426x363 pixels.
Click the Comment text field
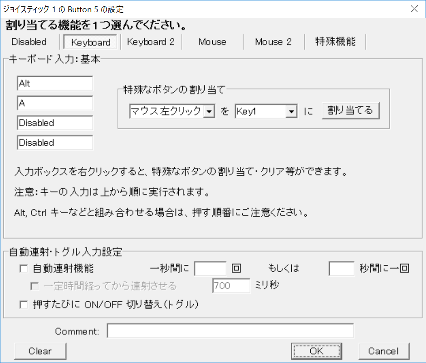[230, 331]
